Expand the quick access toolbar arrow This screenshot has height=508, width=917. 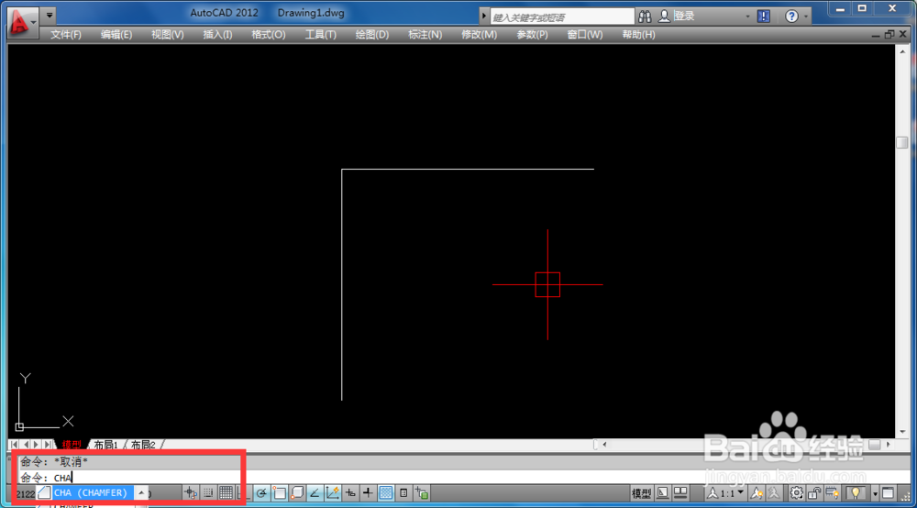(x=50, y=16)
